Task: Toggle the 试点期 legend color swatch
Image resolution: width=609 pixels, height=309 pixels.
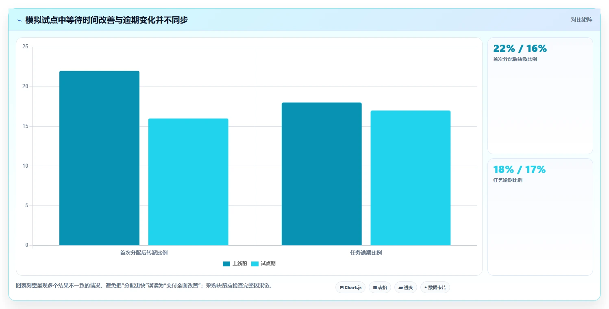Action: click(255, 264)
